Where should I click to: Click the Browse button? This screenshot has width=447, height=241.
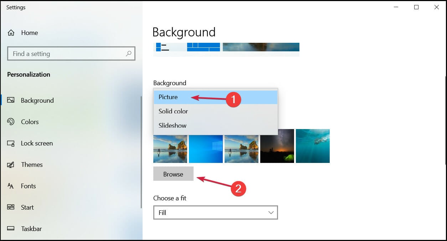(x=173, y=174)
